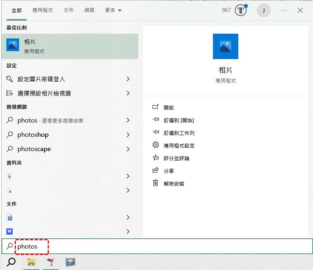Click the share icon next to 分享

click(155, 170)
